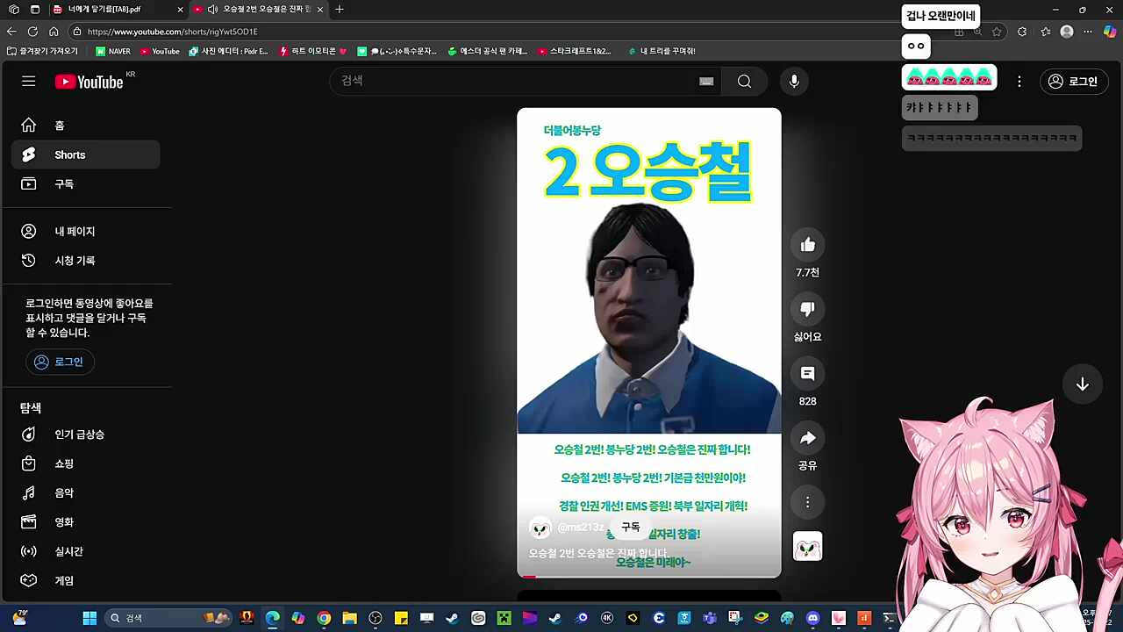Open Discord from the taskbar

(x=812, y=618)
